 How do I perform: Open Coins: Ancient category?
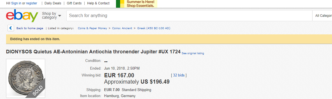click(122, 28)
